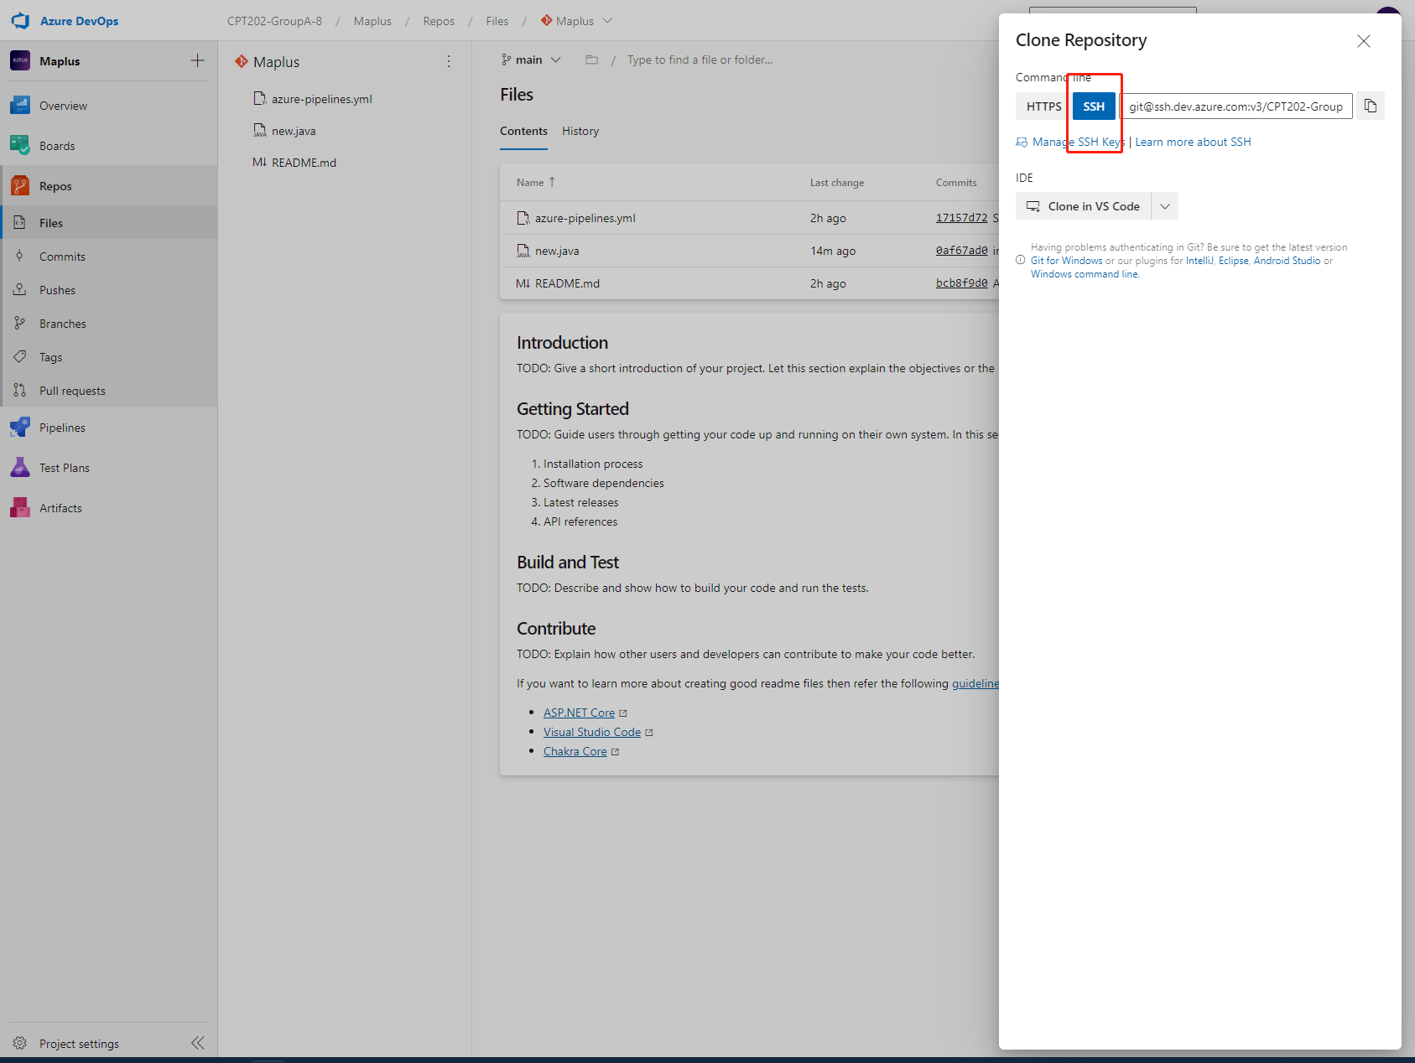Open more options menu for Maplus repo tree

[449, 61]
